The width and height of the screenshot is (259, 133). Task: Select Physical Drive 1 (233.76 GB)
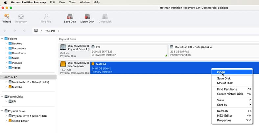pos(29,116)
